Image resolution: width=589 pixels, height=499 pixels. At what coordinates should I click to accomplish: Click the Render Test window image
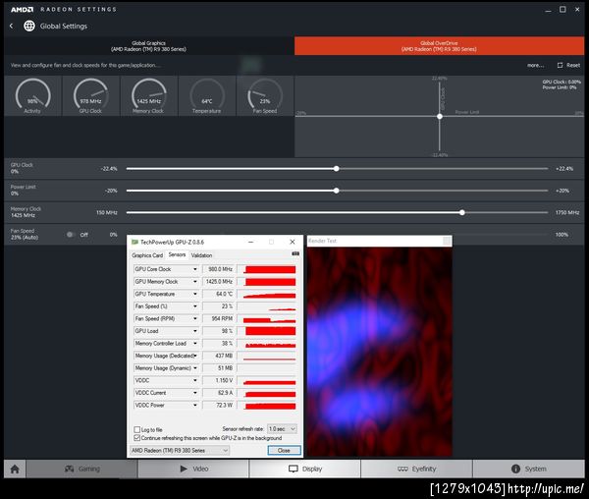tap(380, 352)
